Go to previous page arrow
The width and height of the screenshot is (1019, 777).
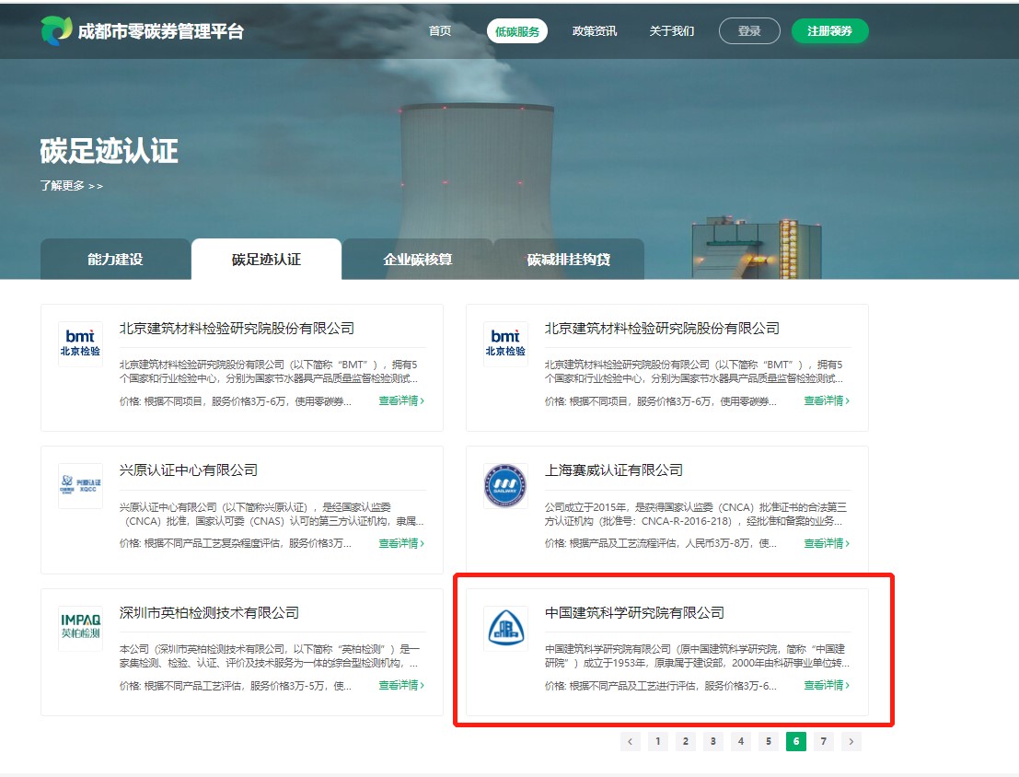click(631, 741)
